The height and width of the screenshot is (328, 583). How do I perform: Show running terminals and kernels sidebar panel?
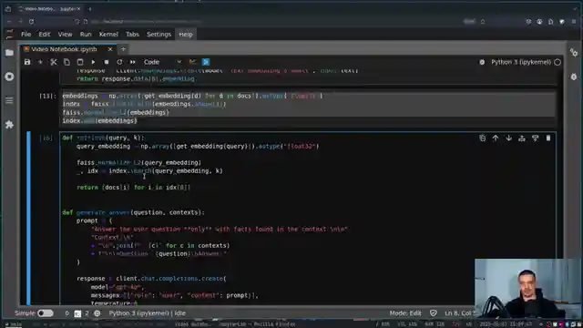point(10,77)
